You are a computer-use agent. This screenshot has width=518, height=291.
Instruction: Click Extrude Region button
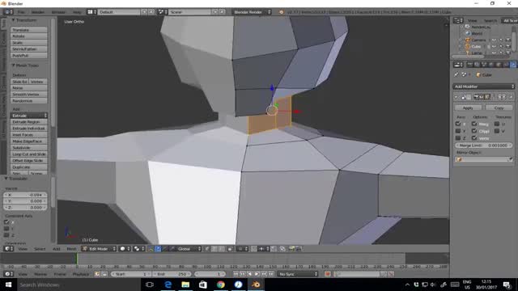29,122
